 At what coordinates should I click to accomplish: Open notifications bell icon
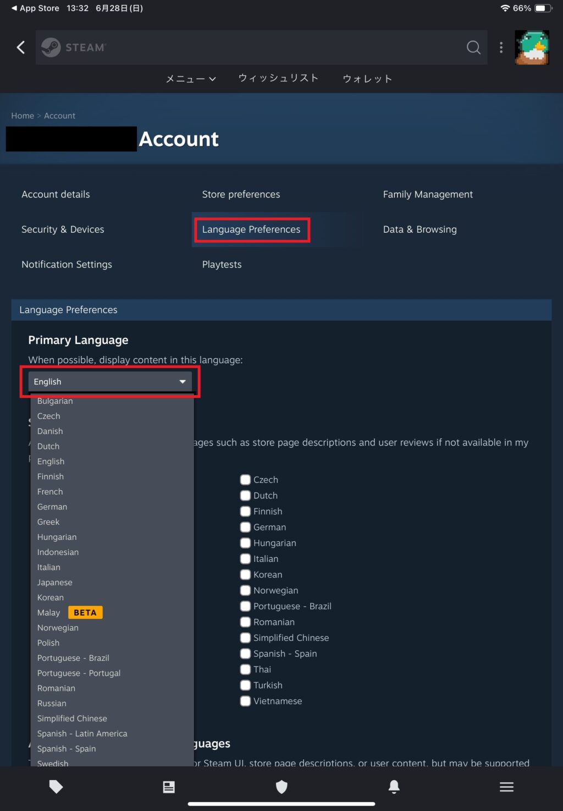point(394,787)
